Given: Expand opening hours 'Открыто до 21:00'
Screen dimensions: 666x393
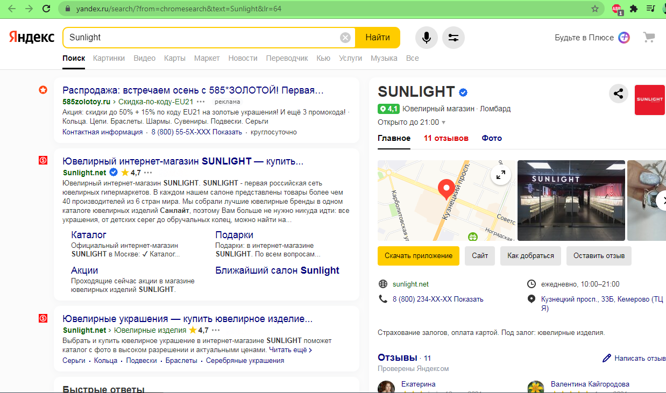Looking at the screenshot, I should pos(413,122).
